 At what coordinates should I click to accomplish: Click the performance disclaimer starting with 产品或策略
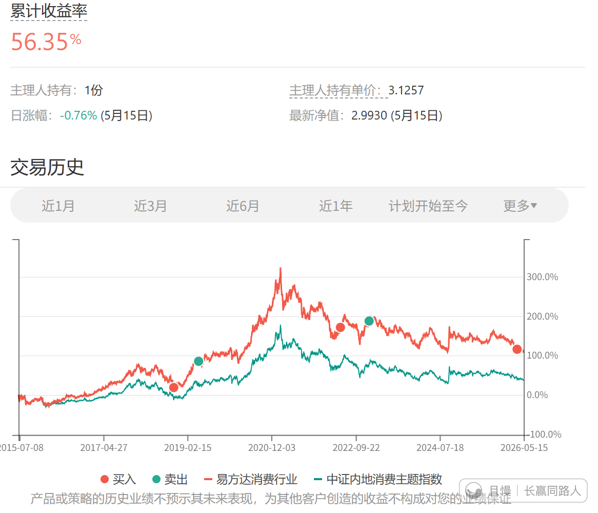pos(271,498)
